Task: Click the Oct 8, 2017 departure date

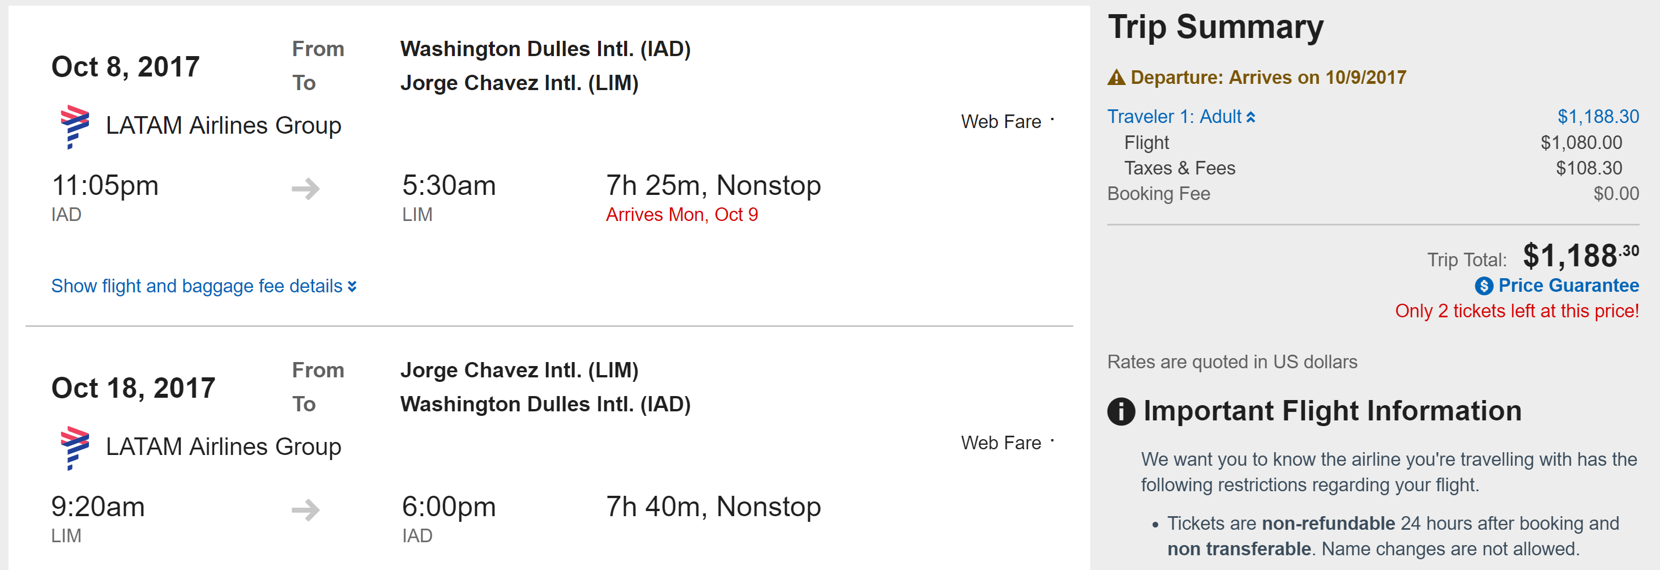Action: pos(126,67)
